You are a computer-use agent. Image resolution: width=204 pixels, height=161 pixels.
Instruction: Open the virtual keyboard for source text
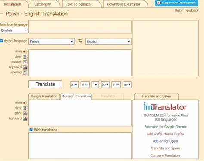(25, 67)
